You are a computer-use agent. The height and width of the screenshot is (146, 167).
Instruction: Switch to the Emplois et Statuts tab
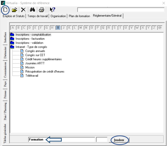(14, 16)
